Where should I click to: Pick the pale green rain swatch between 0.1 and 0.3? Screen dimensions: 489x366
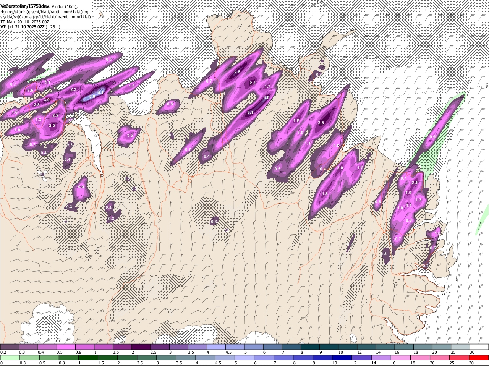[10, 358]
